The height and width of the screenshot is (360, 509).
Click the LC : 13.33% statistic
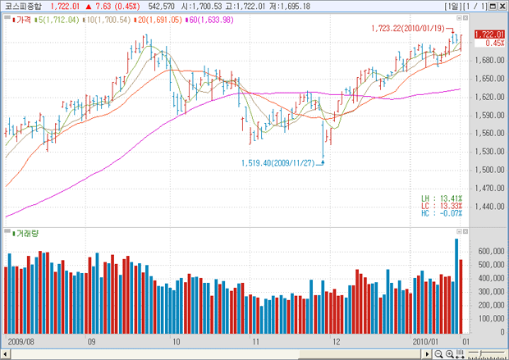click(x=442, y=206)
